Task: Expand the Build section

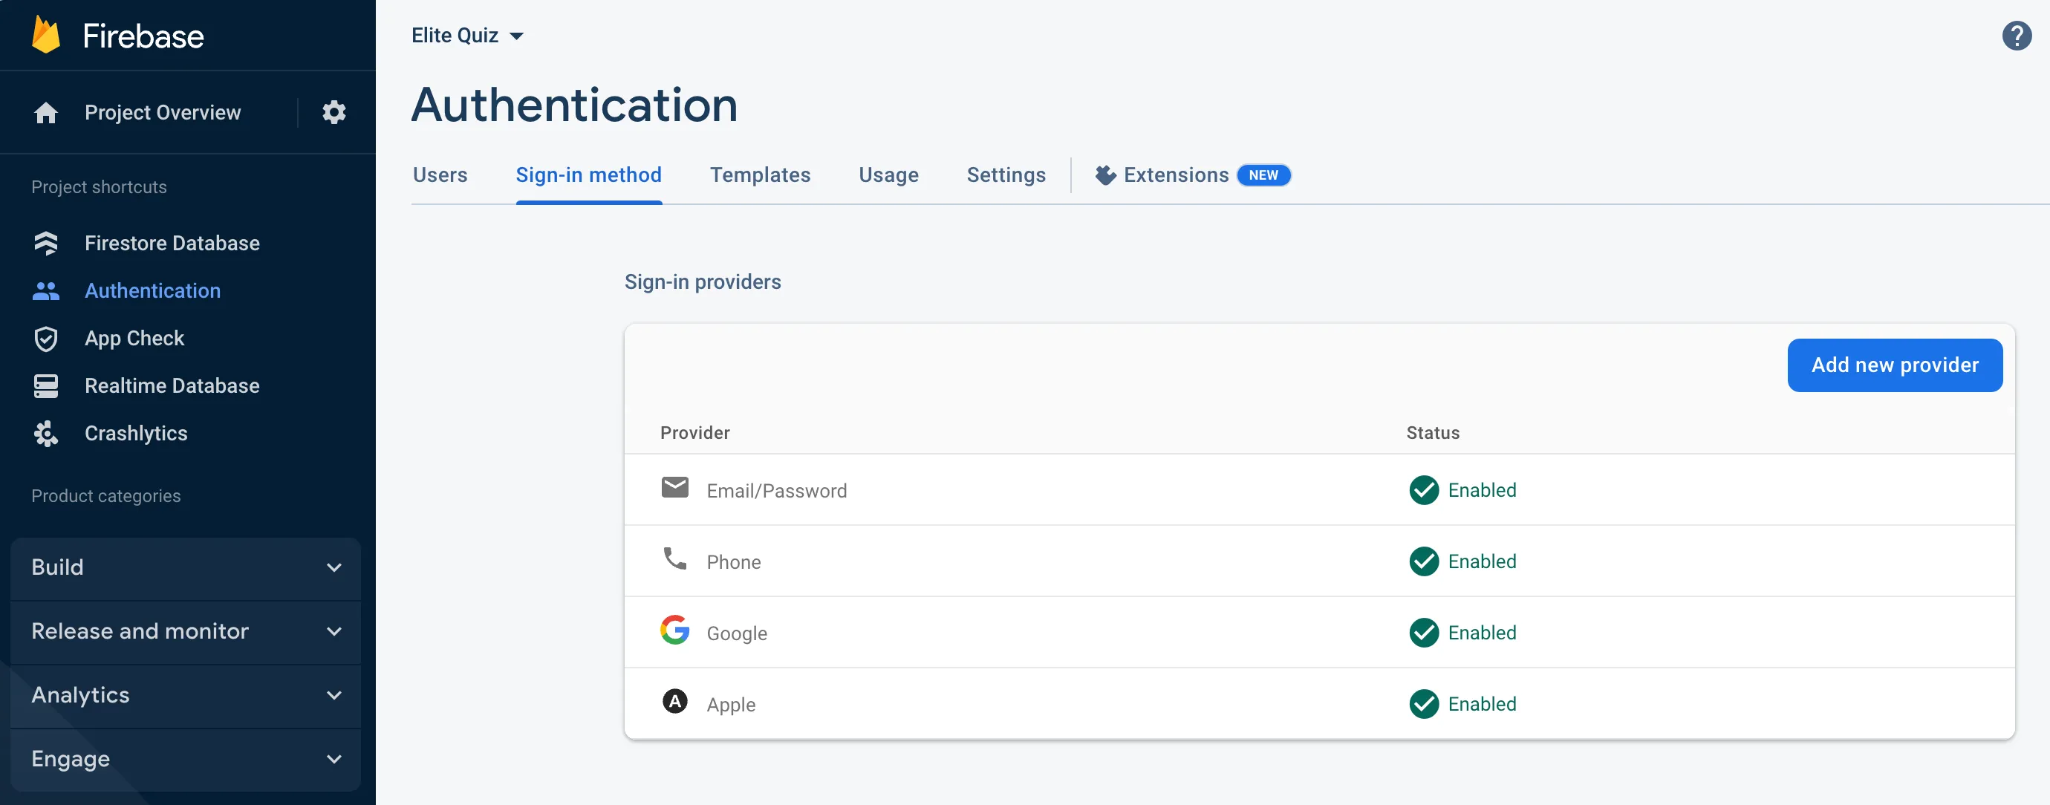Action: (185, 567)
